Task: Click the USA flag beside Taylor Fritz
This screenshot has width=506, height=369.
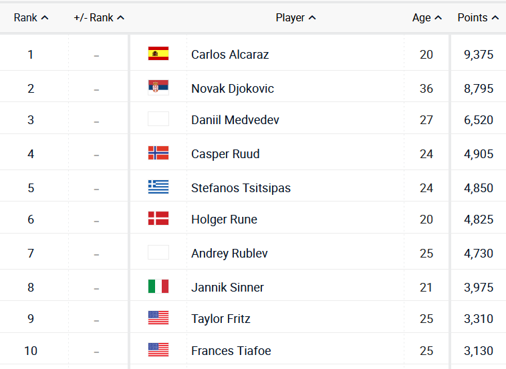Action: pos(158,318)
